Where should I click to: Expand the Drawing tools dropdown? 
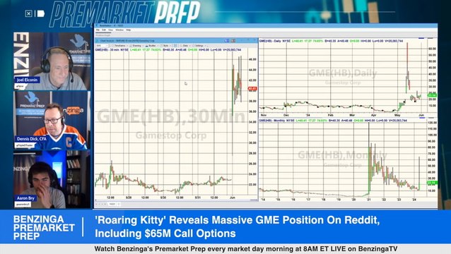pyautogui.click(x=137, y=46)
